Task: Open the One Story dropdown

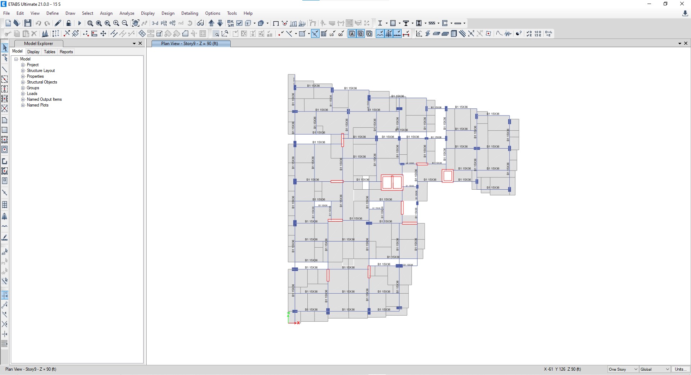Action: [x=623, y=369]
